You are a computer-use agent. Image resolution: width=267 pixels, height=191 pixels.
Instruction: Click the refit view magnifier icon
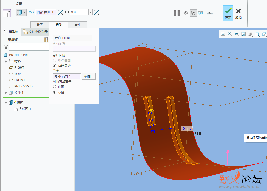coord(223,34)
